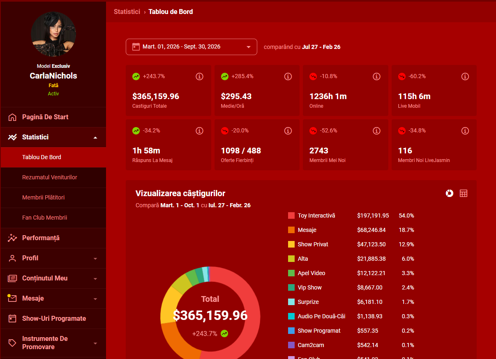Viewport: 496px width, 359px height.
Task: Click Tablou de Bord breadcrumb text
Action: tap(171, 12)
